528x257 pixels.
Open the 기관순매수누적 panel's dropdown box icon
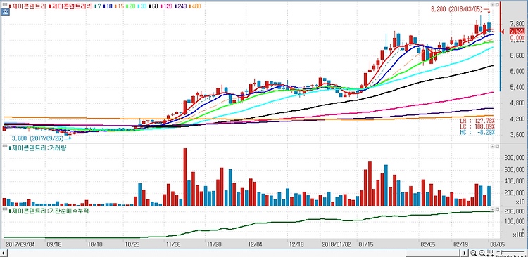click(x=492, y=209)
